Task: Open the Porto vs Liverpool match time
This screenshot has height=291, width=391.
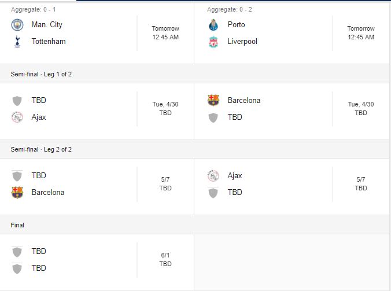Action: click(x=361, y=33)
